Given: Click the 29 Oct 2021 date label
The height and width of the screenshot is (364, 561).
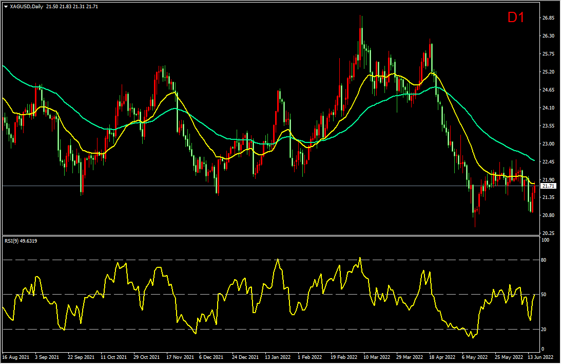Looking at the screenshot, I should (147, 357).
